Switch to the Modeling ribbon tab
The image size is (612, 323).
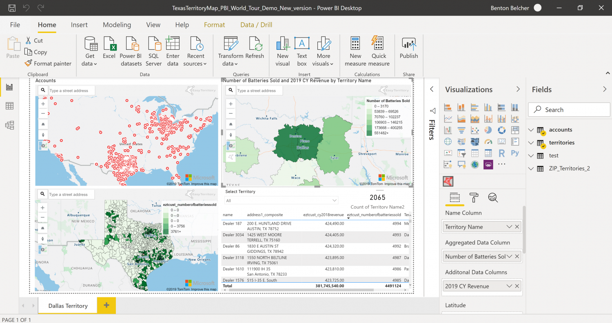coord(117,24)
